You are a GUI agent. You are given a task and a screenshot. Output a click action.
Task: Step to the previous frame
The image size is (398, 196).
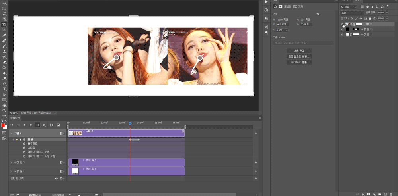[x=18, y=125]
